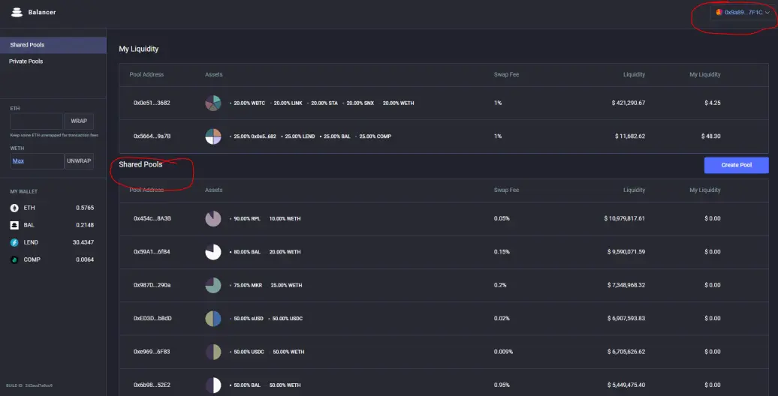Click the UNWRAP button
Screen dimensions: 778x396
pyautogui.click(x=79, y=161)
